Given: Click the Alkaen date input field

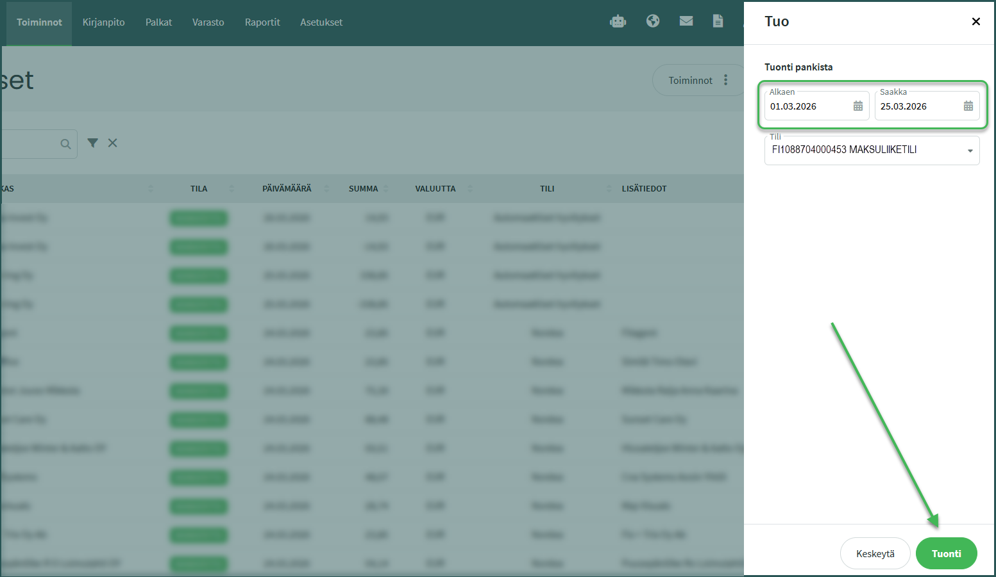Looking at the screenshot, I should coord(808,106).
